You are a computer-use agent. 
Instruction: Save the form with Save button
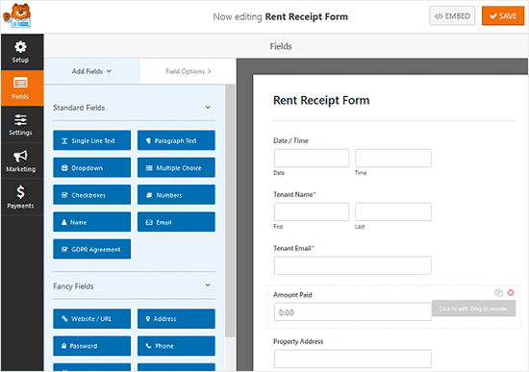click(x=503, y=15)
